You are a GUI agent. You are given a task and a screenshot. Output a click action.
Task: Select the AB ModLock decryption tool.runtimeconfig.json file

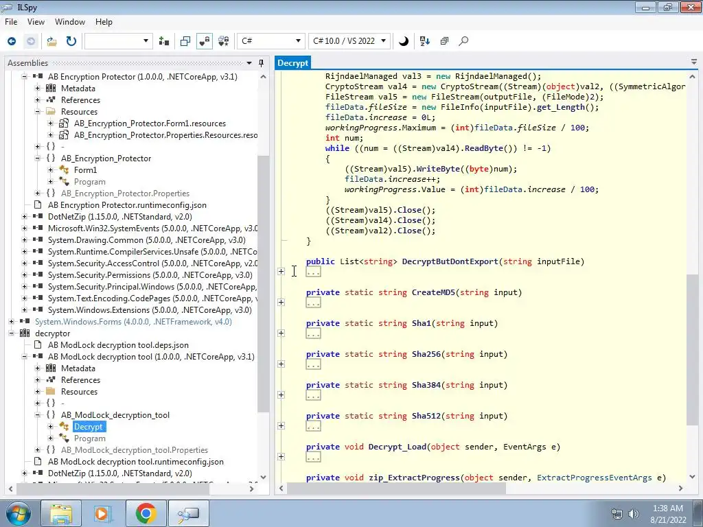click(136, 462)
